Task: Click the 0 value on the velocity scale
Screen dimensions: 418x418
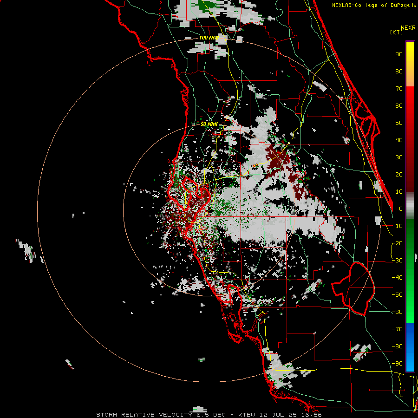Action: point(401,209)
